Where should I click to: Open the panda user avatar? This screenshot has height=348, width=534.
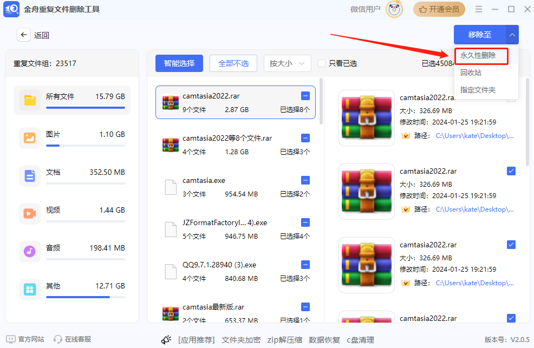pos(394,9)
